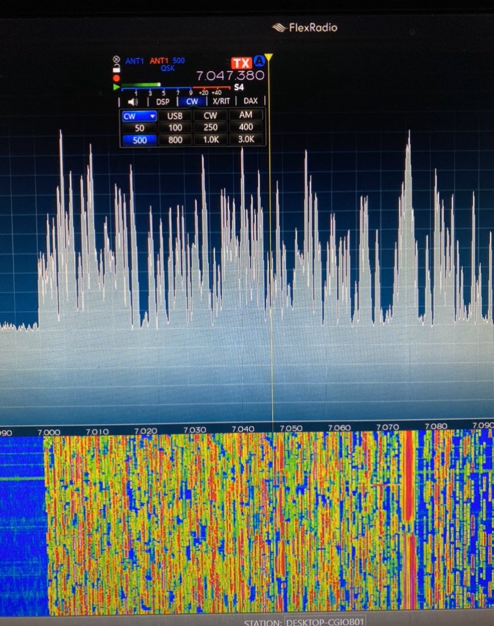The height and width of the screenshot is (626, 494).
Task: Click the 7.040 frequency scale label
Action: 243,429
